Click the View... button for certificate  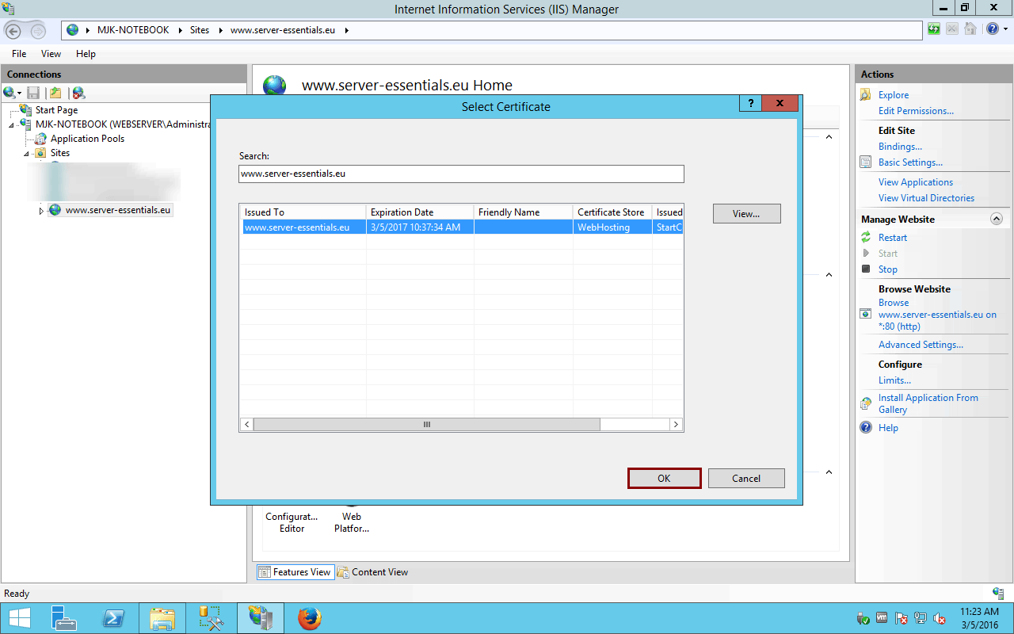pos(746,214)
